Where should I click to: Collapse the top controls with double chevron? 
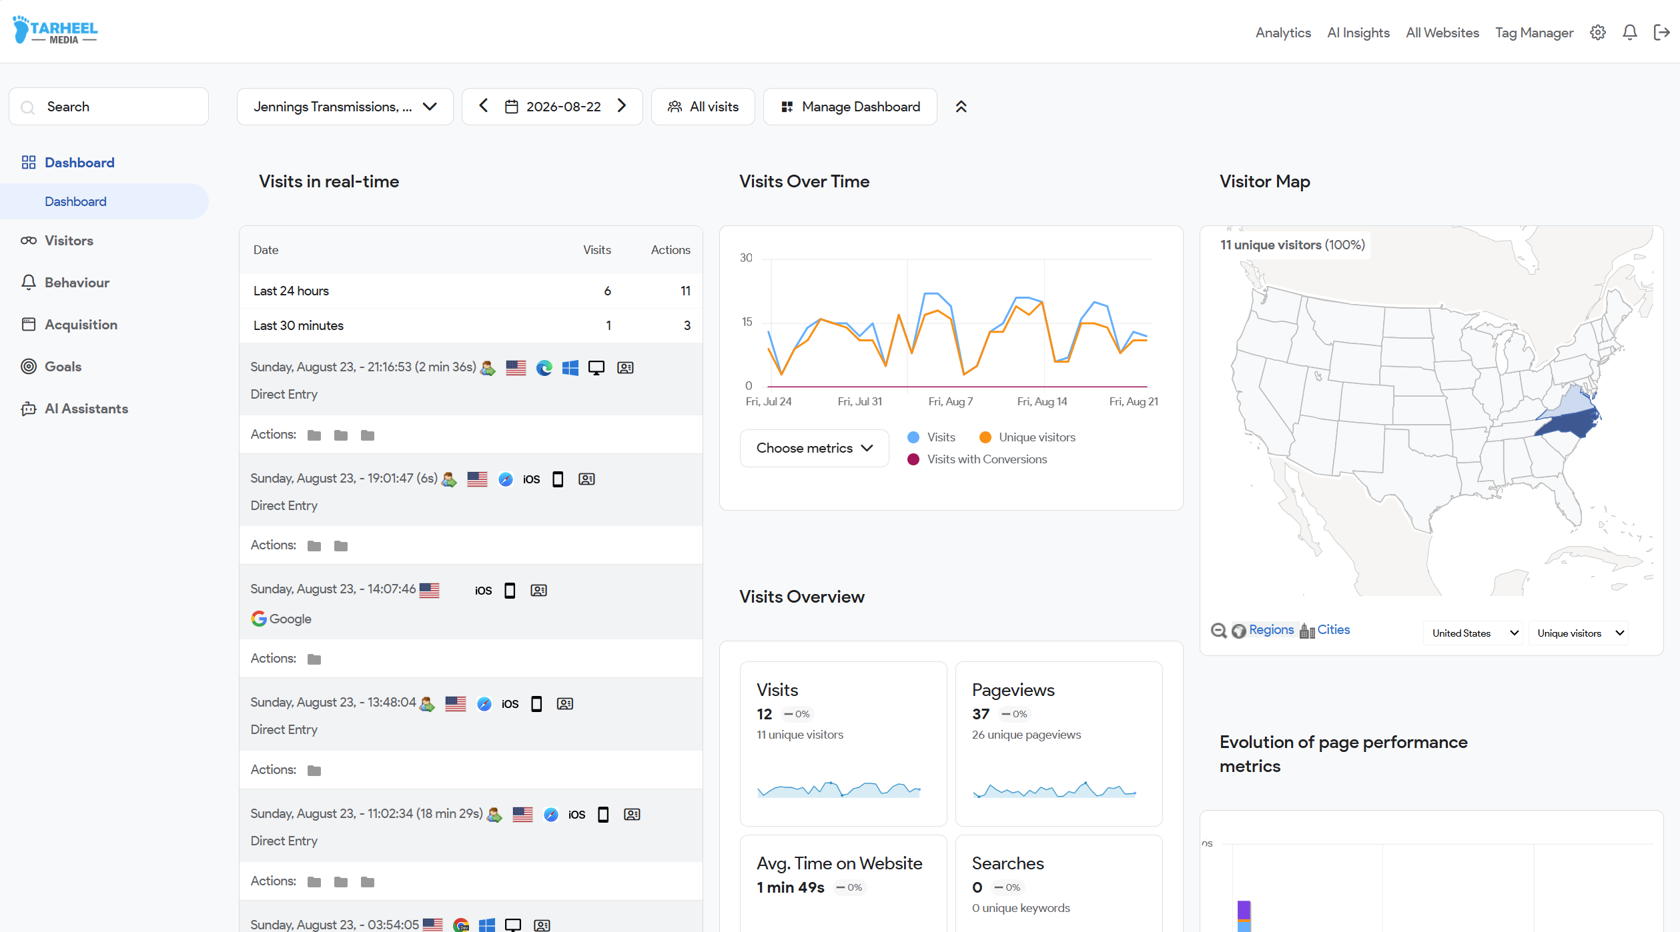point(961,107)
